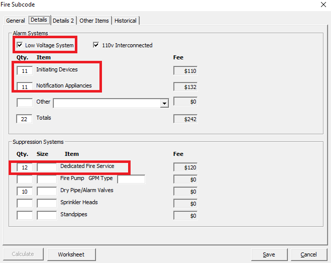Expand the Other alarm item dropdown

tap(164, 103)
